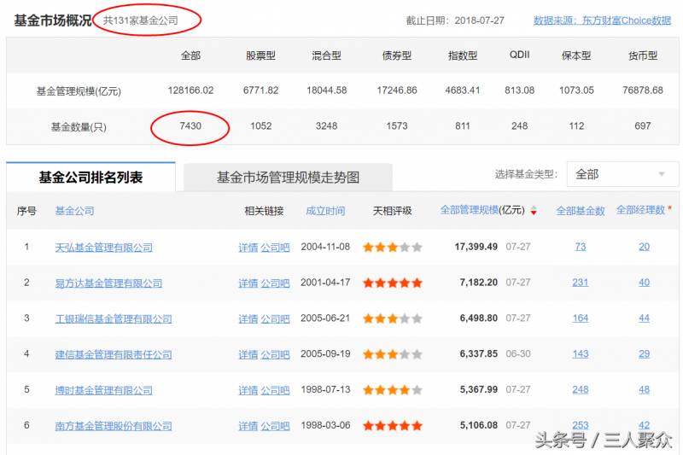The width and height of the screenshot is (683, 455).
Task: Open 建信基金管理有限责任公司 company link
Action: tap(114, 354)
